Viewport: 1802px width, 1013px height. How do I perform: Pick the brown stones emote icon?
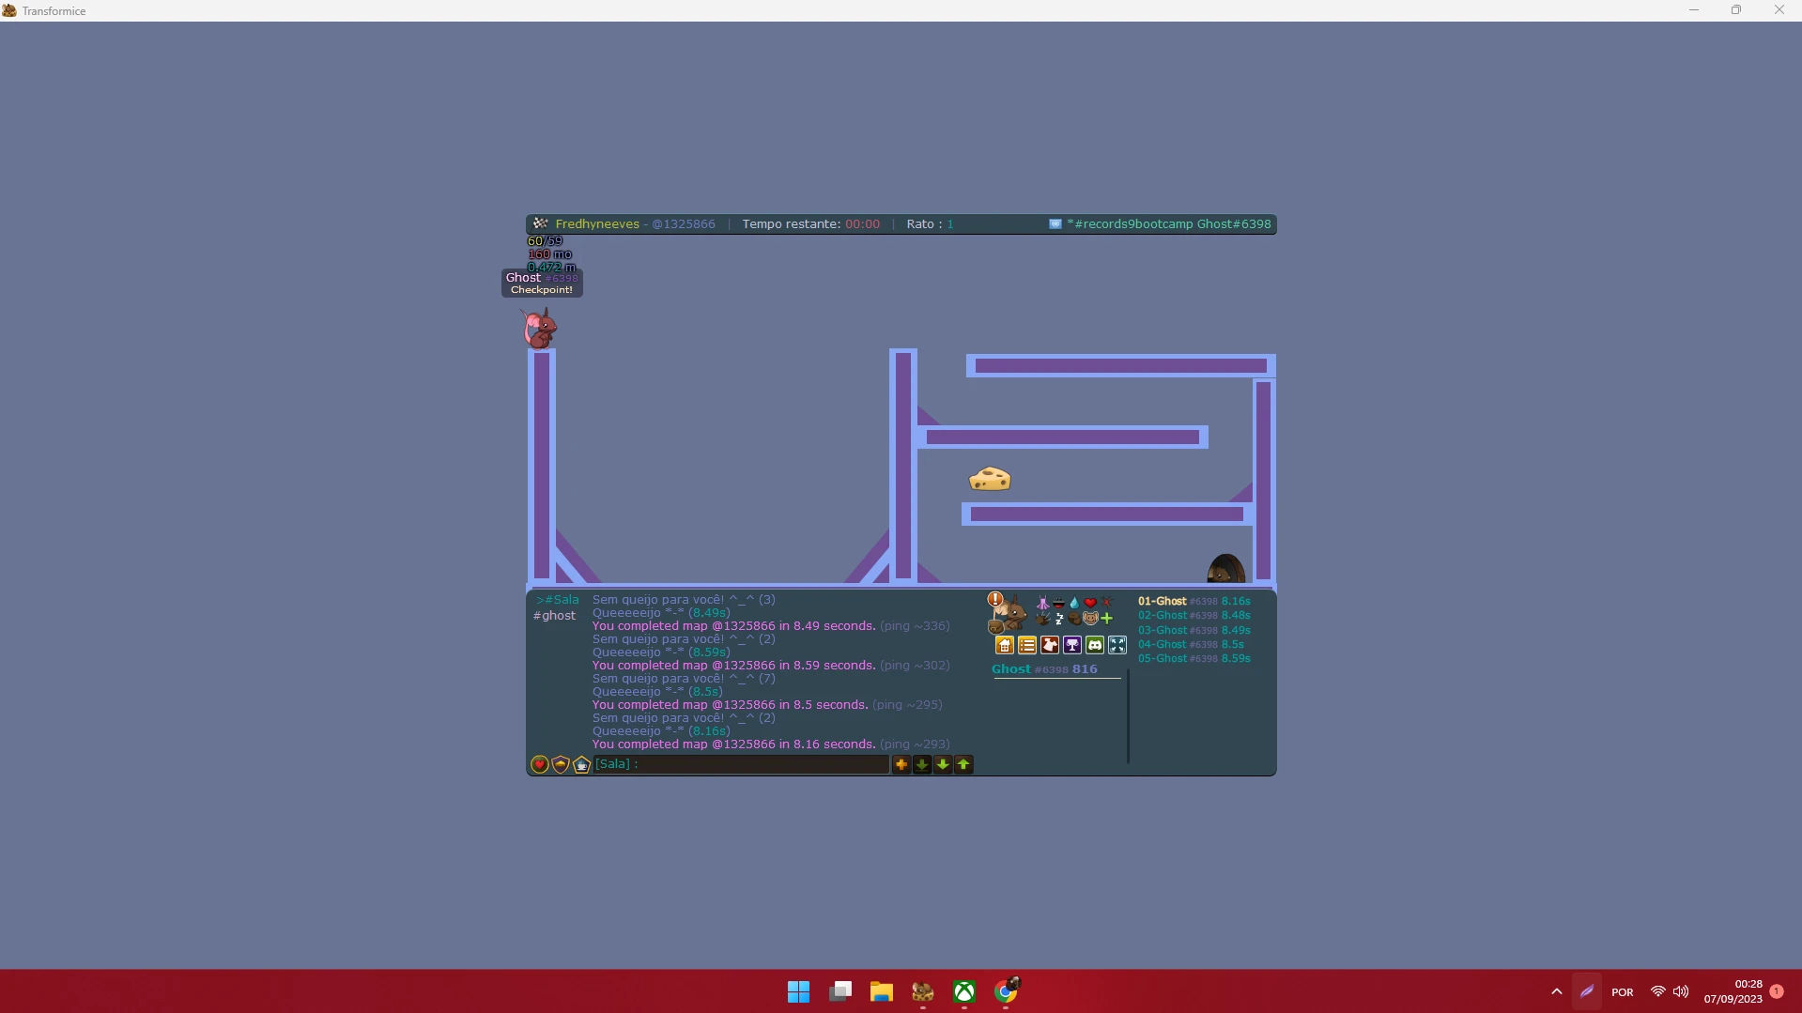[x=1074, y=619]
